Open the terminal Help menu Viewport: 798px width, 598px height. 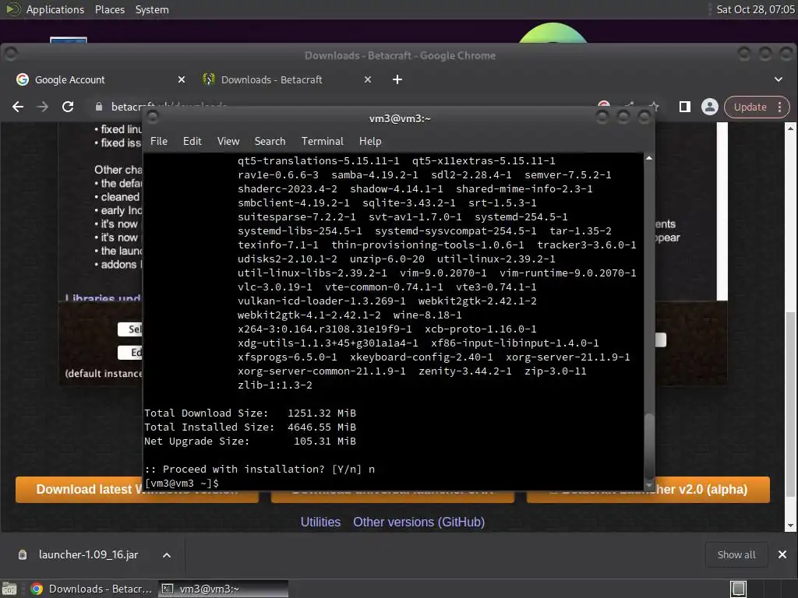pos(370,142)
